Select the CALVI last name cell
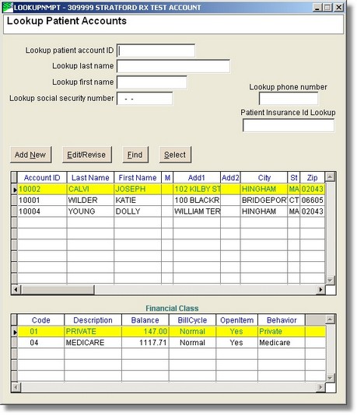 click(90, 189)
